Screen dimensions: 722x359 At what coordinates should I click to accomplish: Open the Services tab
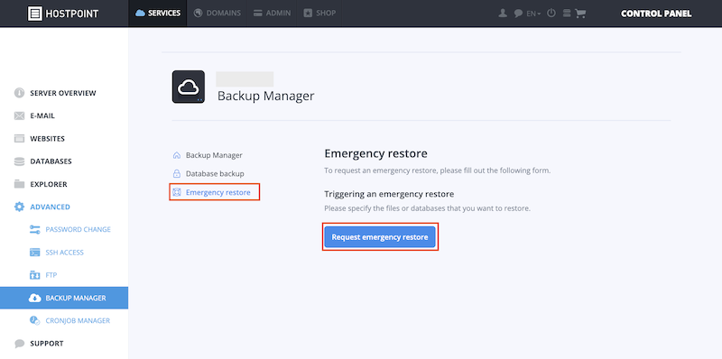pyautogui.click(x=157, y=14)
